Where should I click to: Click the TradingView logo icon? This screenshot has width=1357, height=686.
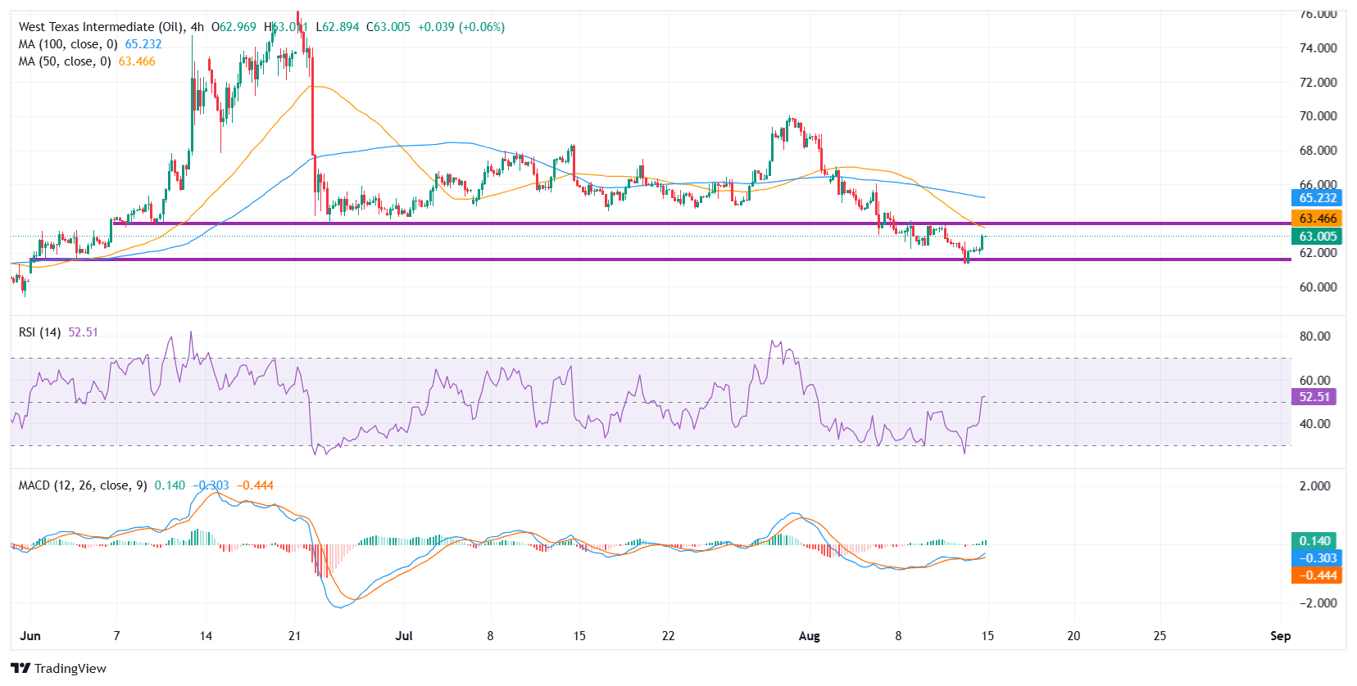pos(20,668)
